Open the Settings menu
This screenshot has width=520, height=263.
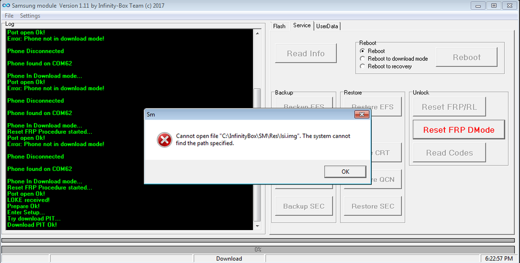click(30, 16)
